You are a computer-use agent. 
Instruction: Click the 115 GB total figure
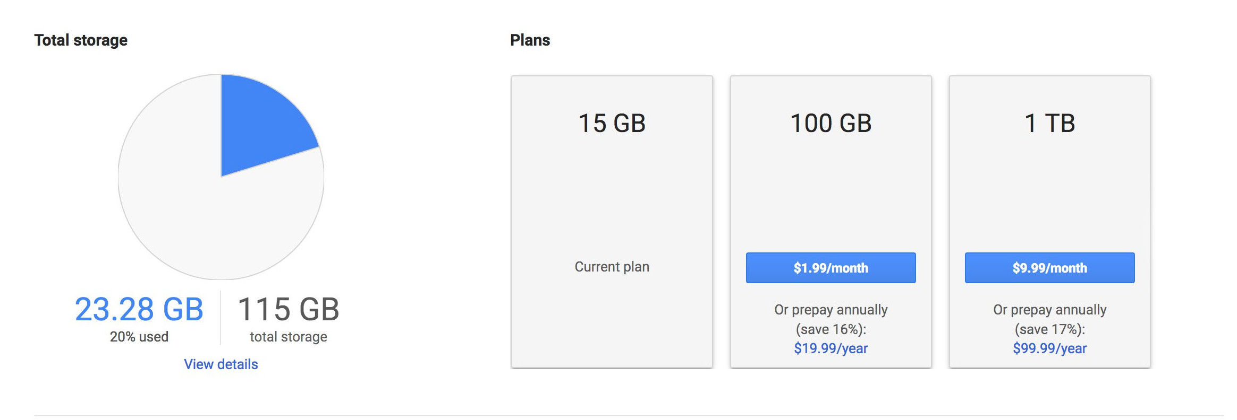click(288, 309)
